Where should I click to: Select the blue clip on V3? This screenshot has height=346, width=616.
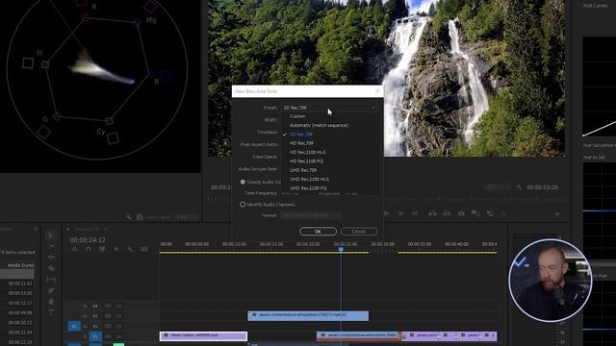point(308,315)
